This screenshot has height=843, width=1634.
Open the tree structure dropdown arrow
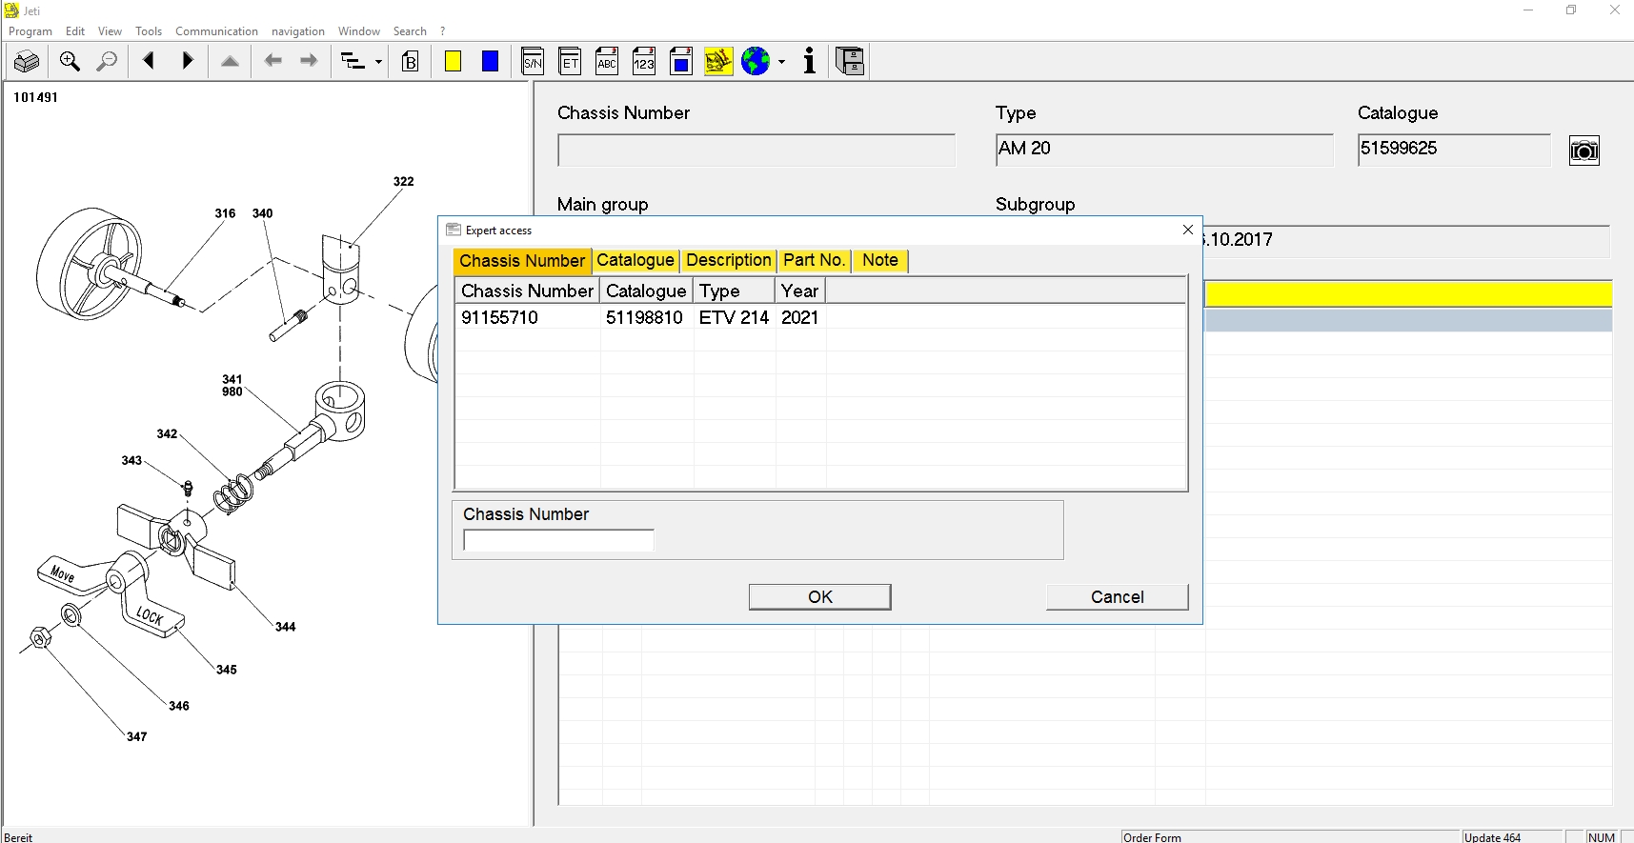point(378,63)
